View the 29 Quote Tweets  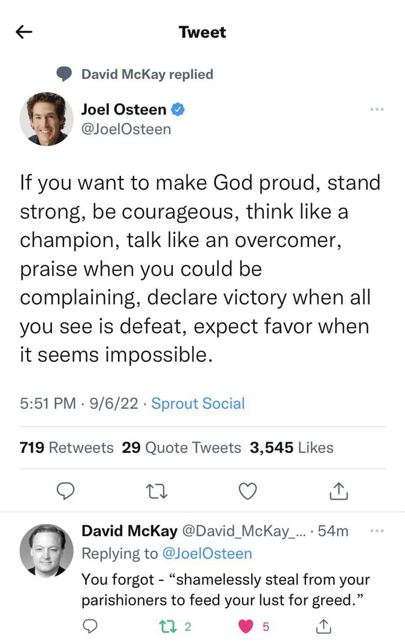click(181, 447)
